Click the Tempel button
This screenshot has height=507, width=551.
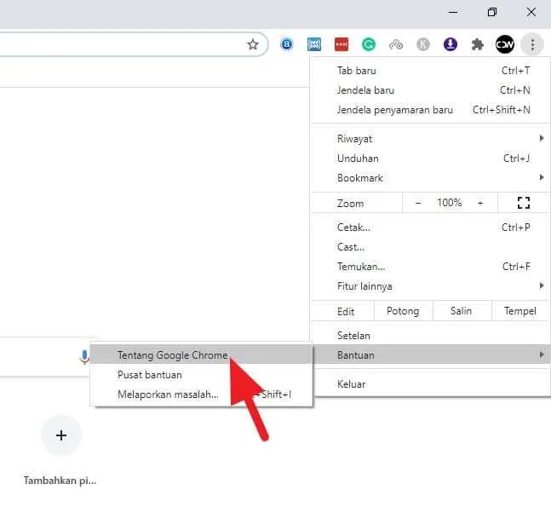(520, 311)
